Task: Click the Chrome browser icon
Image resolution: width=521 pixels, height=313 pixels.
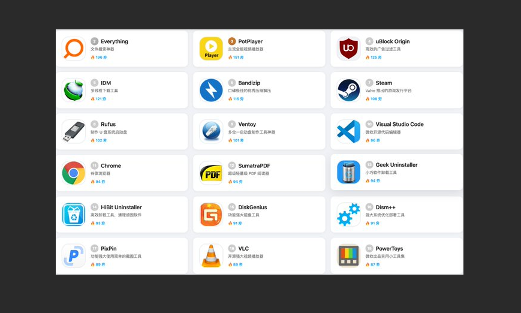Action: [73, 173]
